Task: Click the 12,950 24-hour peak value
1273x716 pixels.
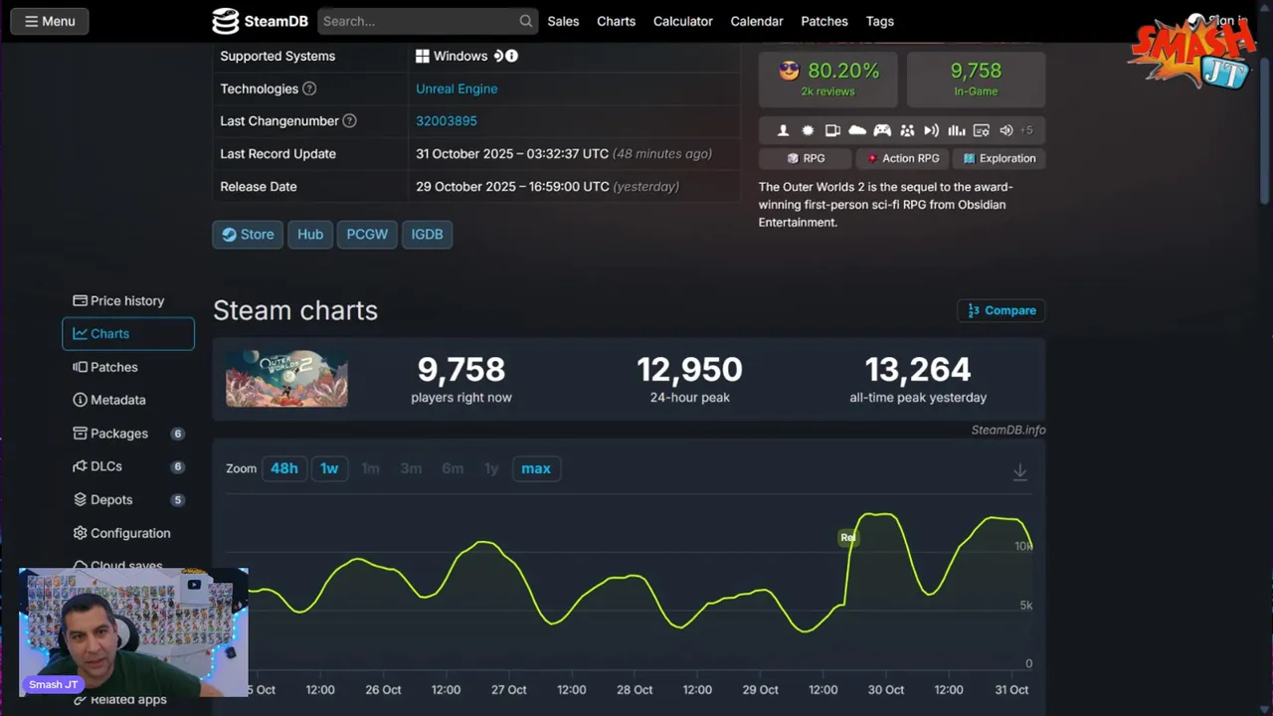Action: pyautogui.click(x=689, y=370)
